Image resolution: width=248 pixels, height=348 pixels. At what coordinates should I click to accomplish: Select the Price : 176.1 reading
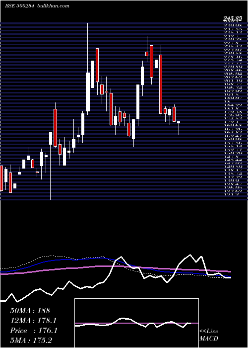(34, 331)
